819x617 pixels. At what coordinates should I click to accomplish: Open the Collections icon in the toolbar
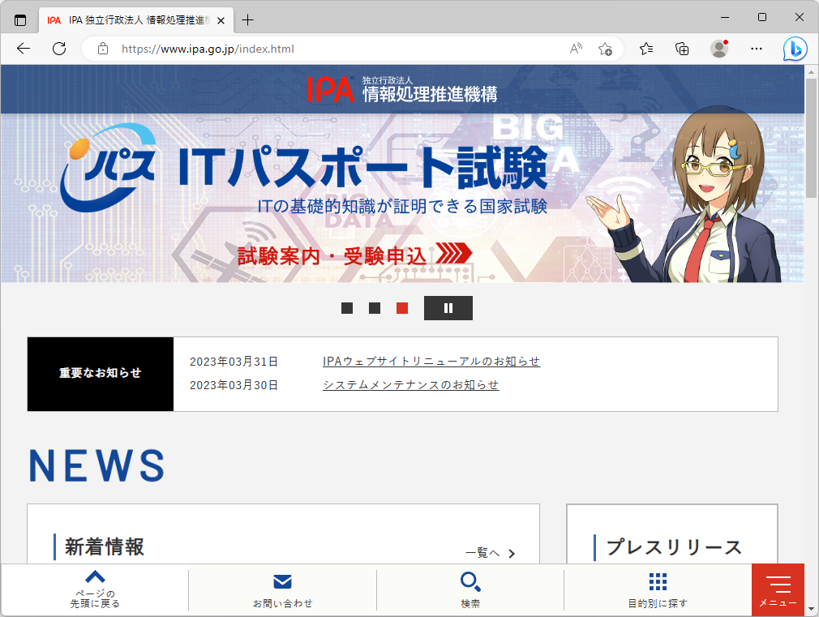682,49
